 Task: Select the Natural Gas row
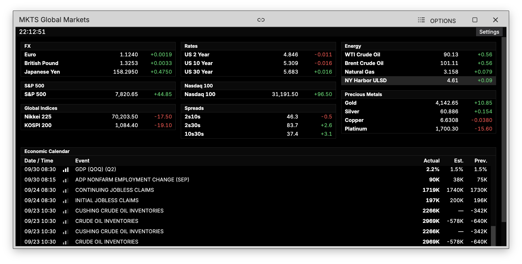point(419,72)
